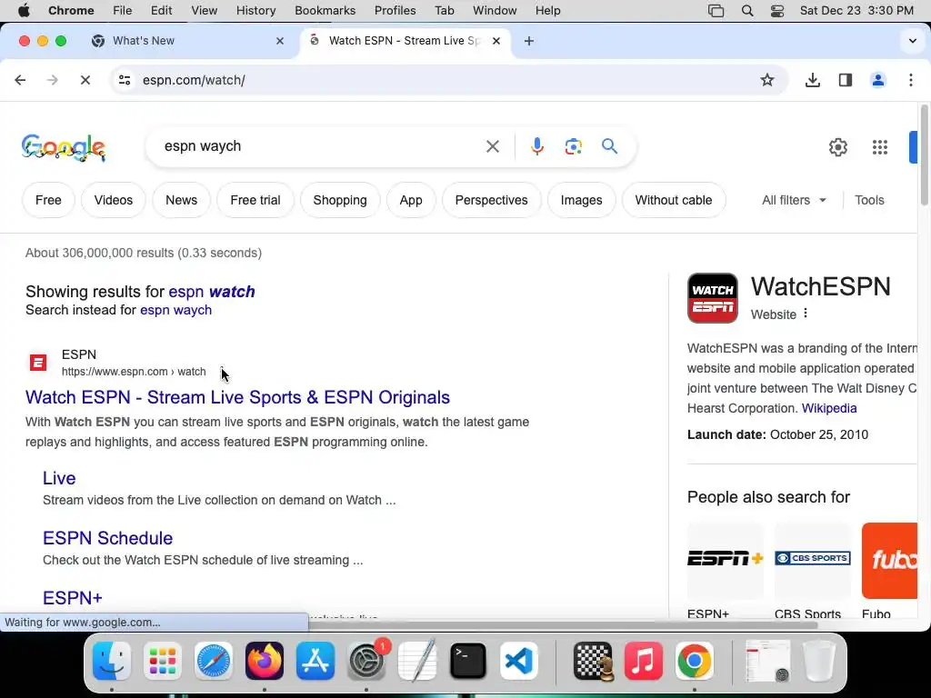Open the History menu
Screen dimensions: 931x698
pos(255,11)
